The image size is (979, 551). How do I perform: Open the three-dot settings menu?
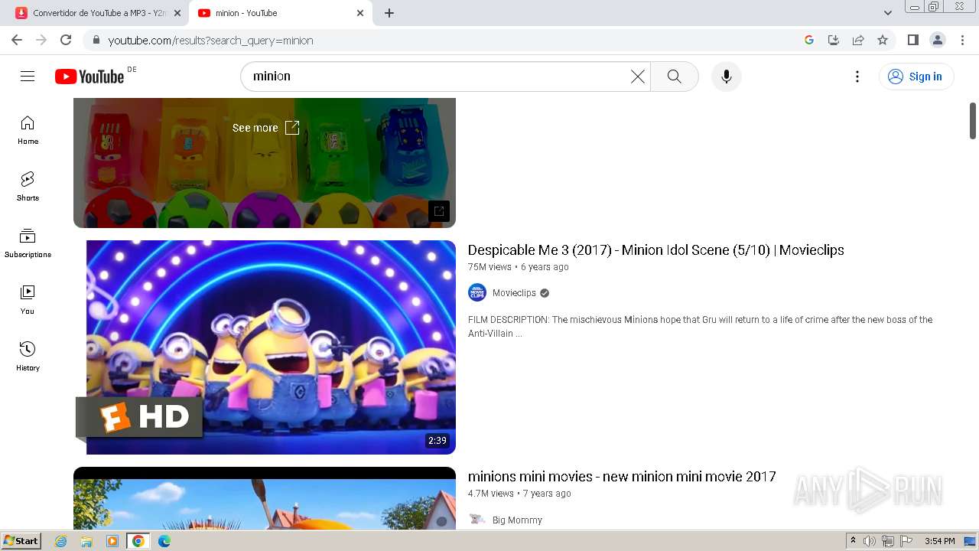857,77
